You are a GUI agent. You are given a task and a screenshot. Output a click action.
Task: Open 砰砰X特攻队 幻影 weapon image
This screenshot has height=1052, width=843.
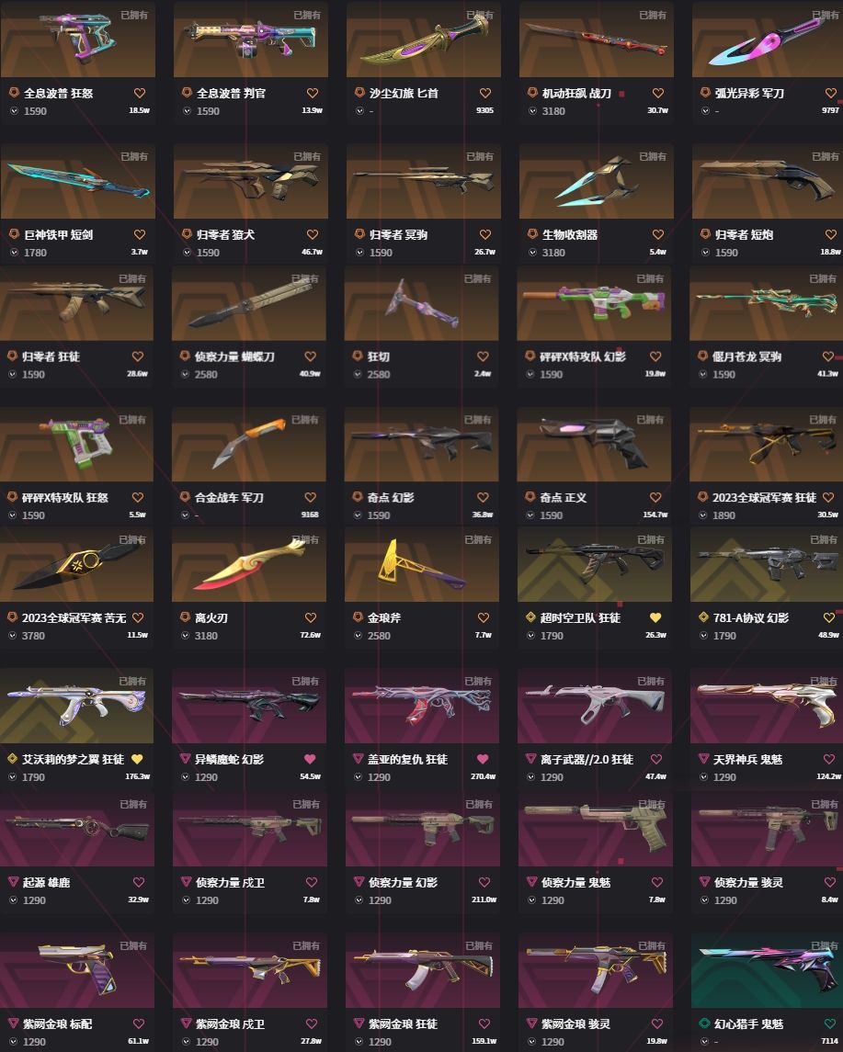point(594,302)
